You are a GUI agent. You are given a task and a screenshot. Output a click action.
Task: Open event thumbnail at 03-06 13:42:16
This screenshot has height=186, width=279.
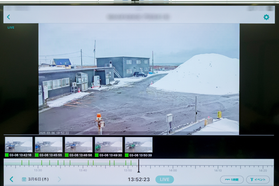pyautogui.click(x=18, y=145)
